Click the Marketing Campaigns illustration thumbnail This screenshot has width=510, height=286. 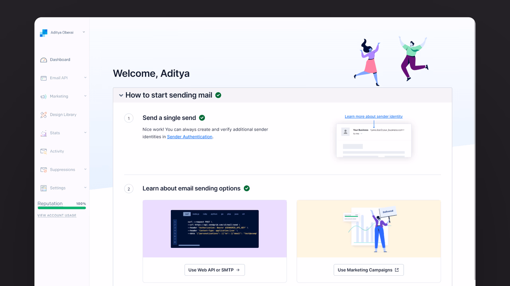click(369, 229)
